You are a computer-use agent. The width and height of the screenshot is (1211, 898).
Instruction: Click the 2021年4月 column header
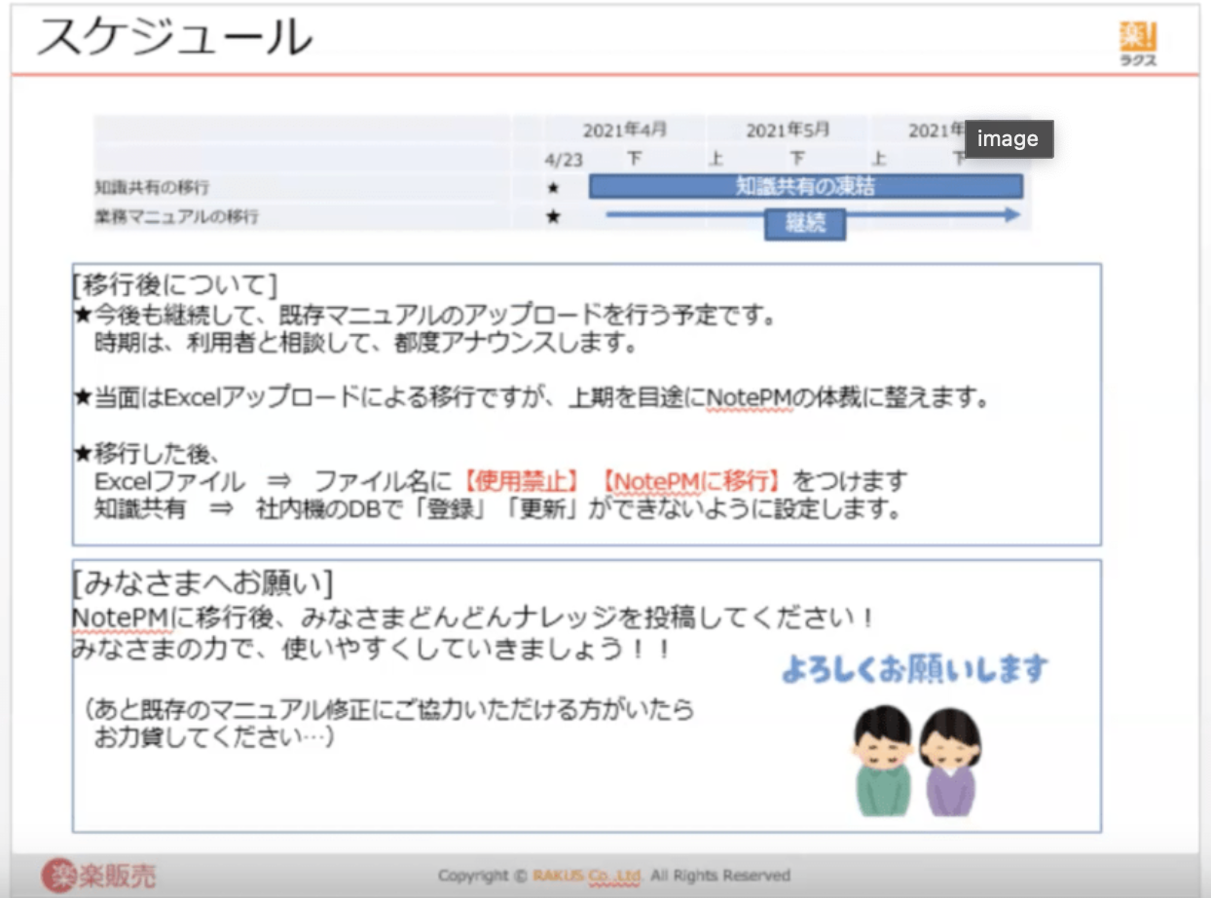(x=625, y=131)
